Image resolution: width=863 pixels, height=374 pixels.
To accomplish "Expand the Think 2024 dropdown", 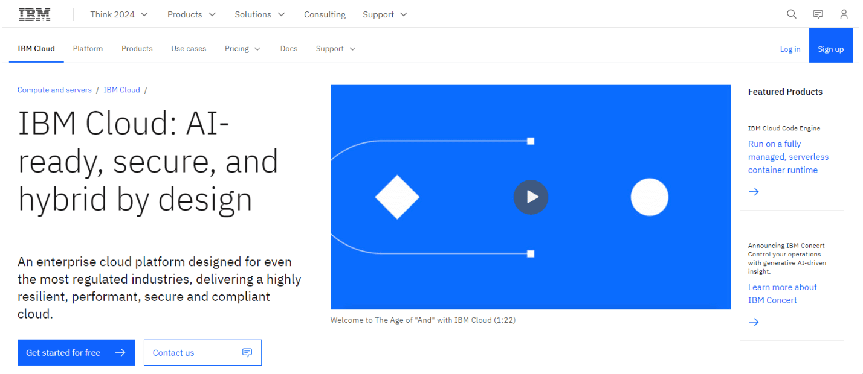I will click(x=119, y=14).
